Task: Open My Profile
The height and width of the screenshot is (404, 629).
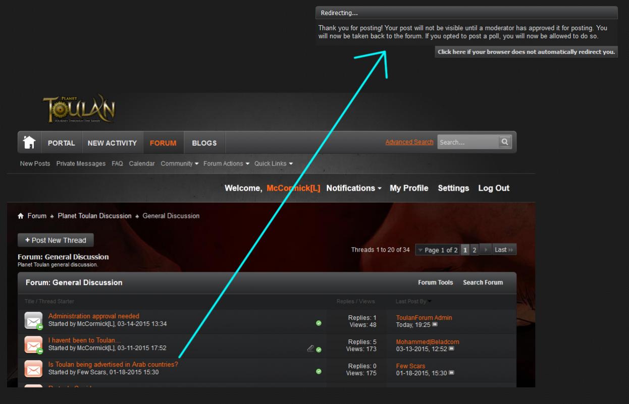Action: (409, 188)
